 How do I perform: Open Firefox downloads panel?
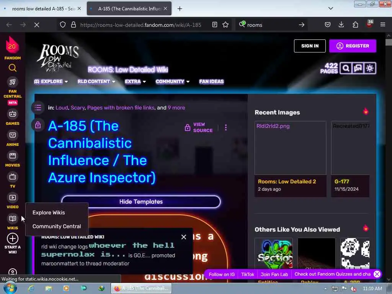(x=341, y=25)
